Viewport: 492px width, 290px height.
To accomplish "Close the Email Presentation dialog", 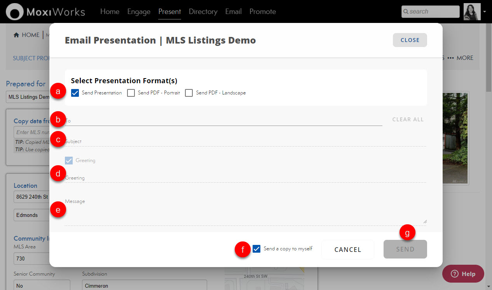I will tap(410, 40).
